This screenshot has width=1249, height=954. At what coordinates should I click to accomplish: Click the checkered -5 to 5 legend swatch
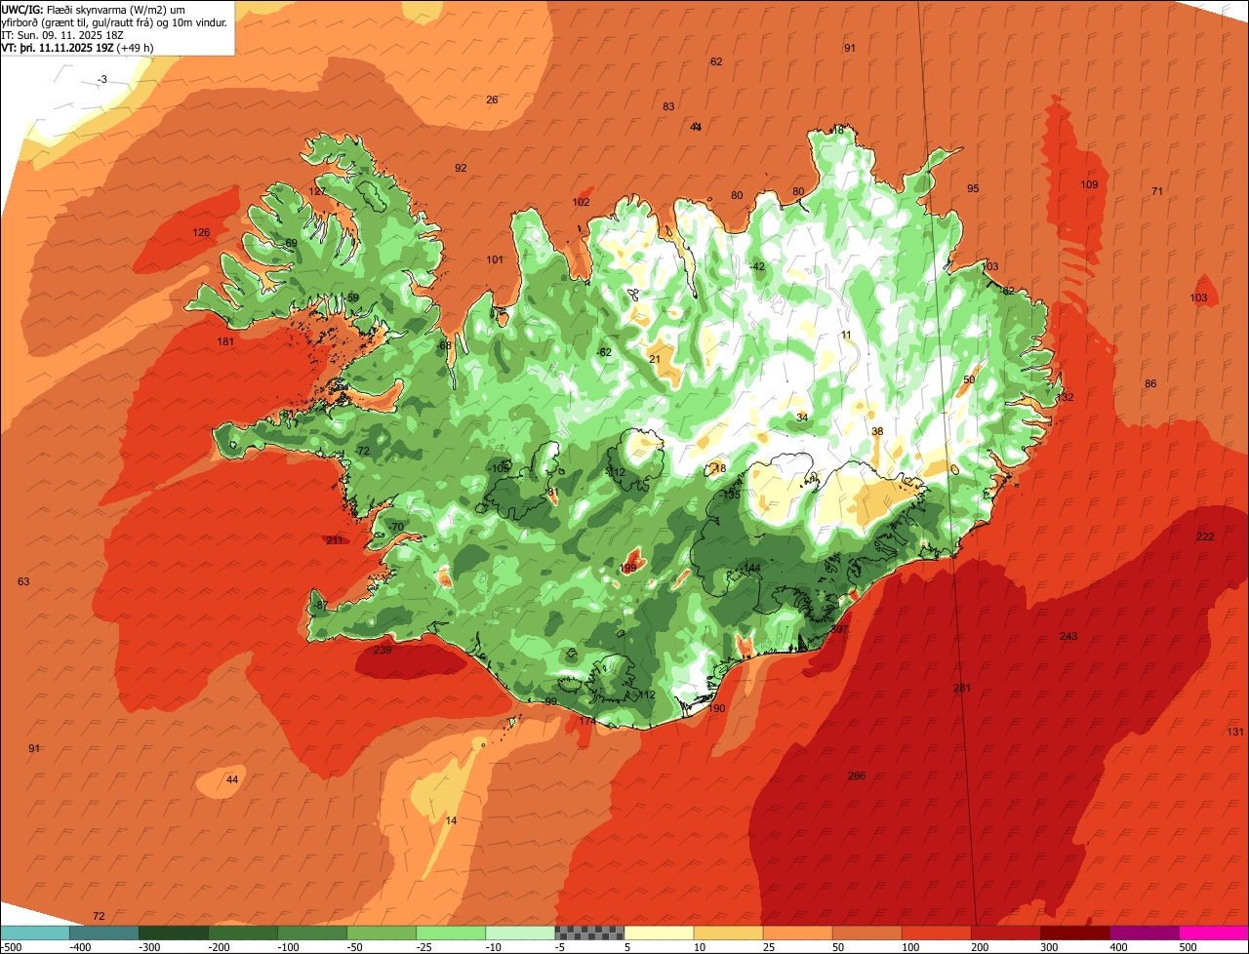[589, 933]
